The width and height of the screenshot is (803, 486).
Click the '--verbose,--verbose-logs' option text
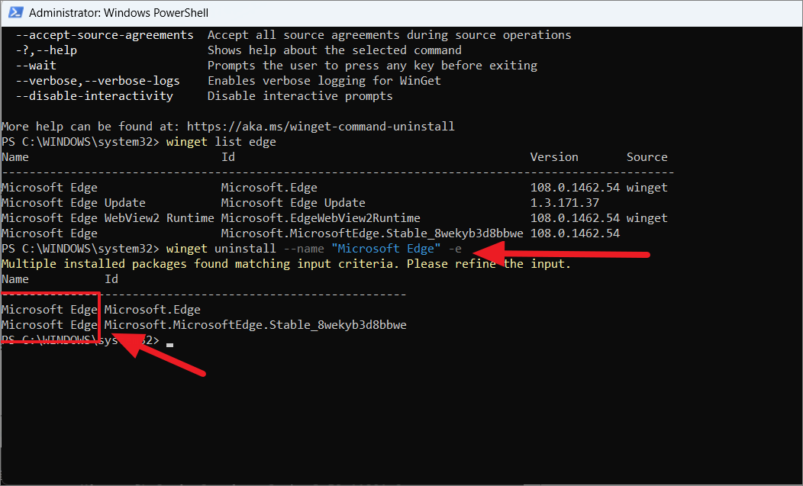98,81
